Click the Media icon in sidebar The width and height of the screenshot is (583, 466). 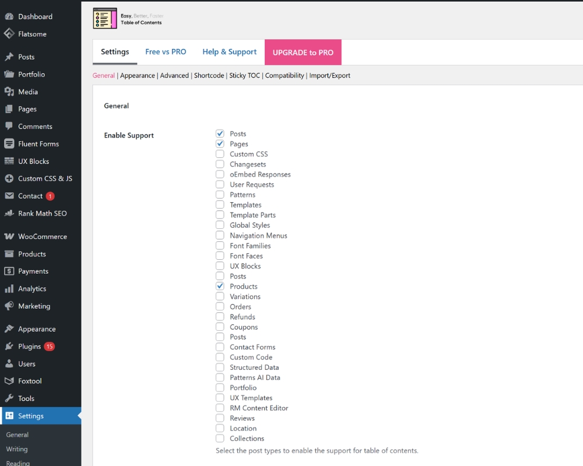9,92
